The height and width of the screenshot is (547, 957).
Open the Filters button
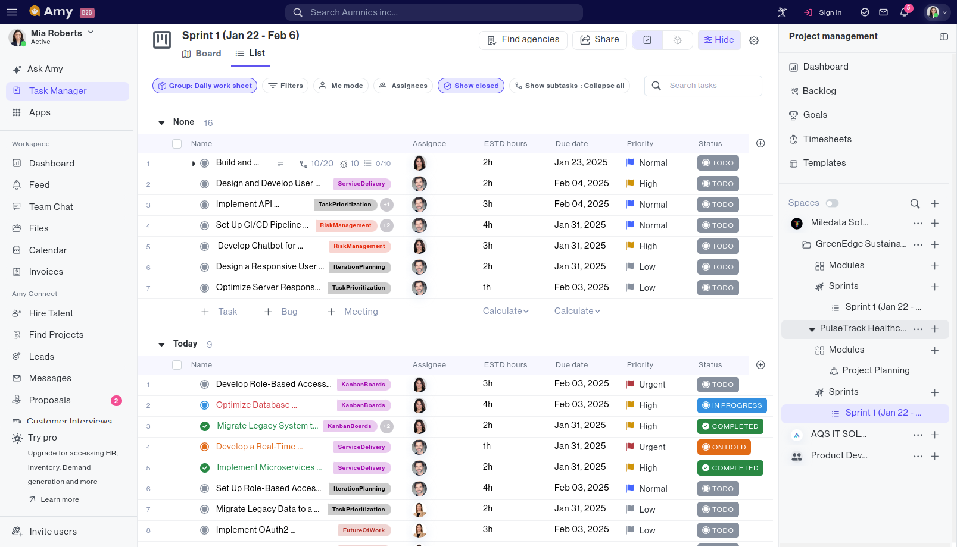click(285, 86)
